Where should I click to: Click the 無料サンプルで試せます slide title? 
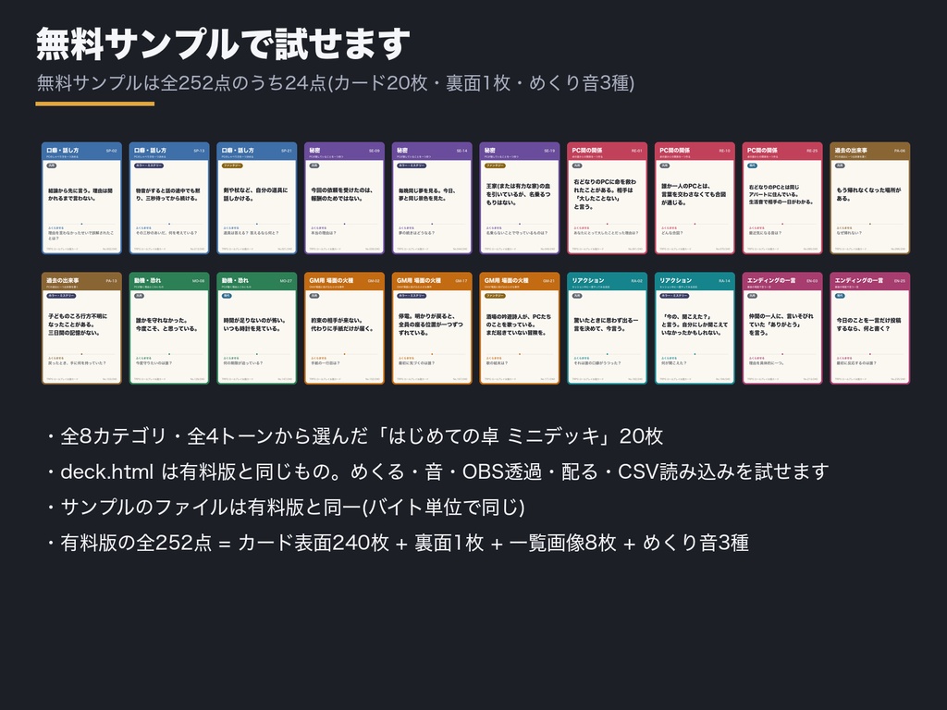223,44
